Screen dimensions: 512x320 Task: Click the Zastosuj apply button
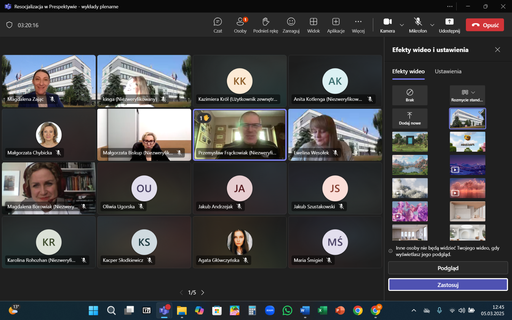(448, 284)
